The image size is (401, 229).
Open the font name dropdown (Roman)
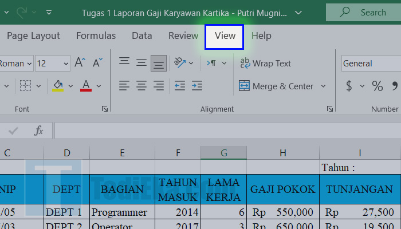(x=29, y=64)
